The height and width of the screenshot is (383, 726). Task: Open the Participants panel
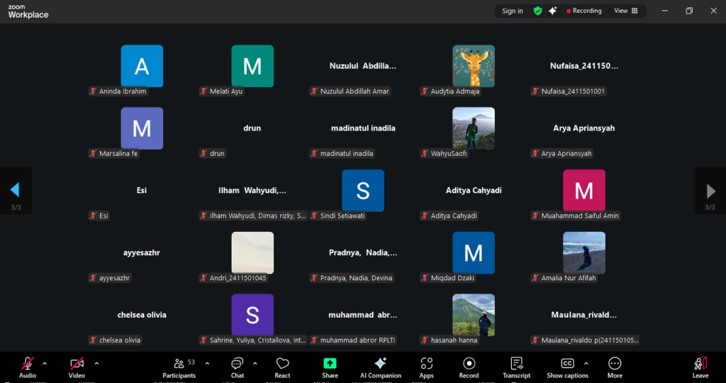pos(179,367)
